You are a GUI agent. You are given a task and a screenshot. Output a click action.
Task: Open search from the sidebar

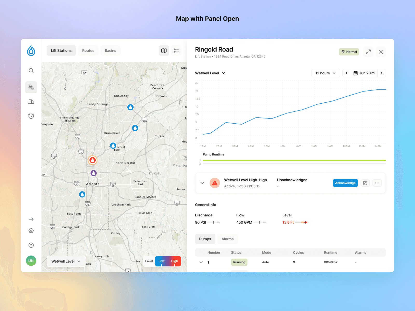(31, 70)
